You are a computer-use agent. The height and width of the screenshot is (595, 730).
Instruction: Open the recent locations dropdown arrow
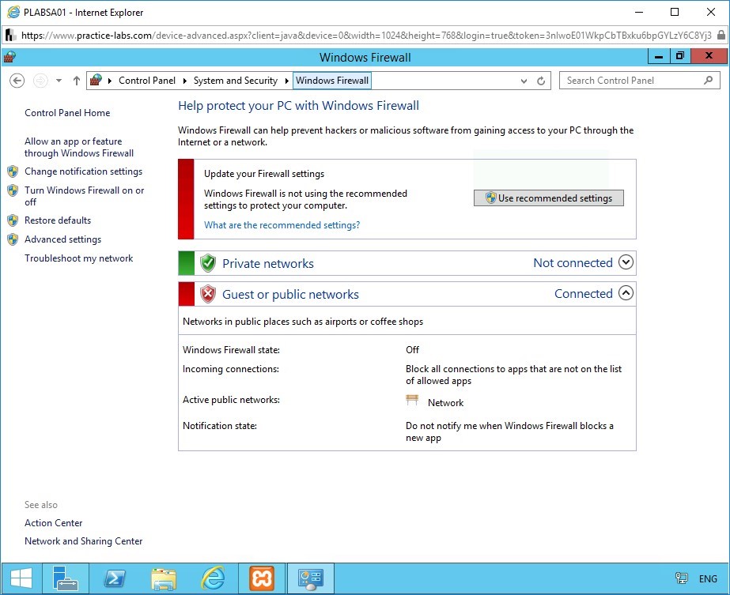pyautogui.click(x=59, y=81)
